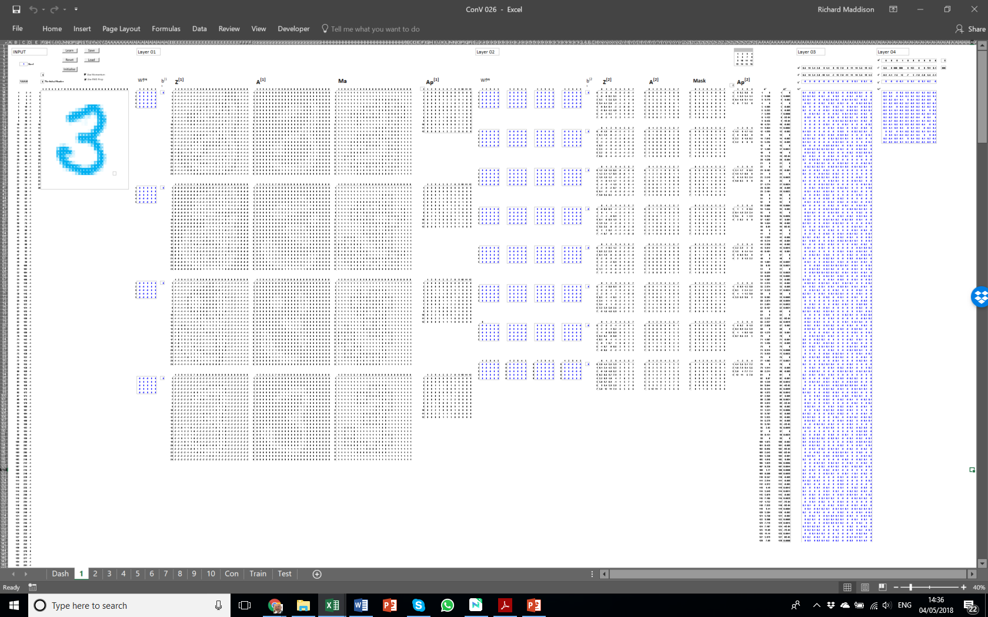Click zoom in plus button
The height and width of the screenshot is (617, 988).
(963, 587)
